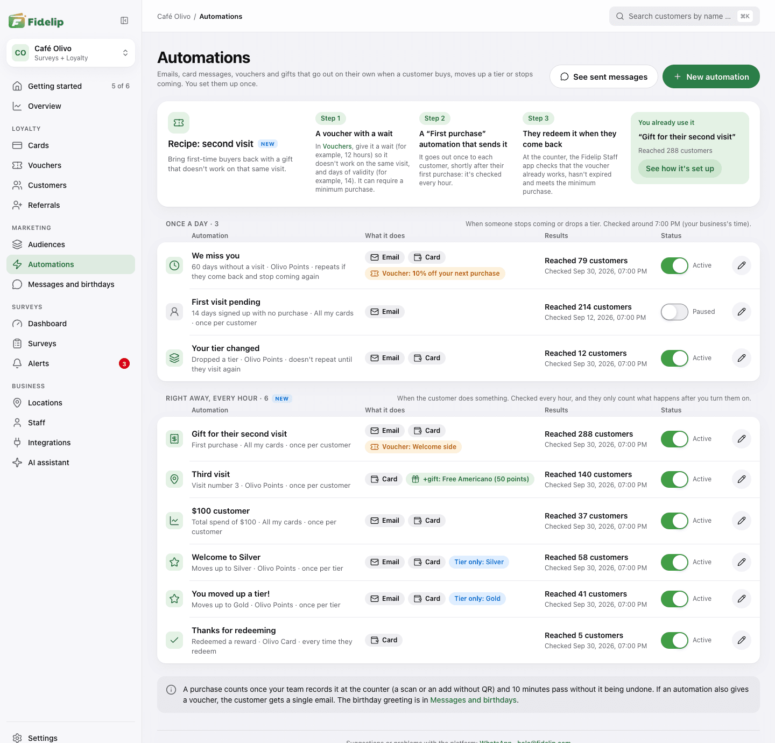Click pencil icon for First visit pending

742,312
